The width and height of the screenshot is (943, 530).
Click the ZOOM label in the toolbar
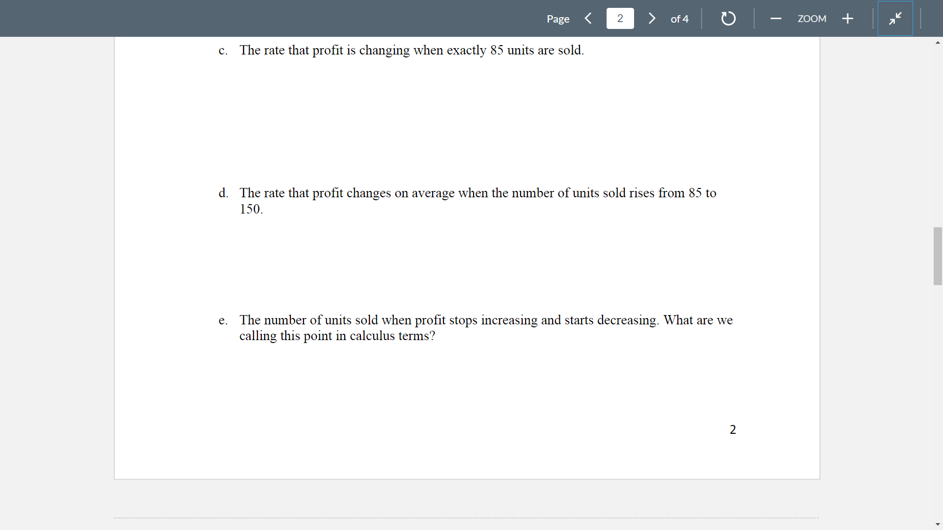[812, 19]
